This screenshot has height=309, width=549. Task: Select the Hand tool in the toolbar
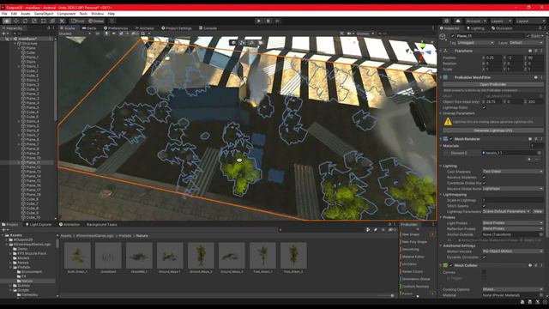[x=7, y=21]
